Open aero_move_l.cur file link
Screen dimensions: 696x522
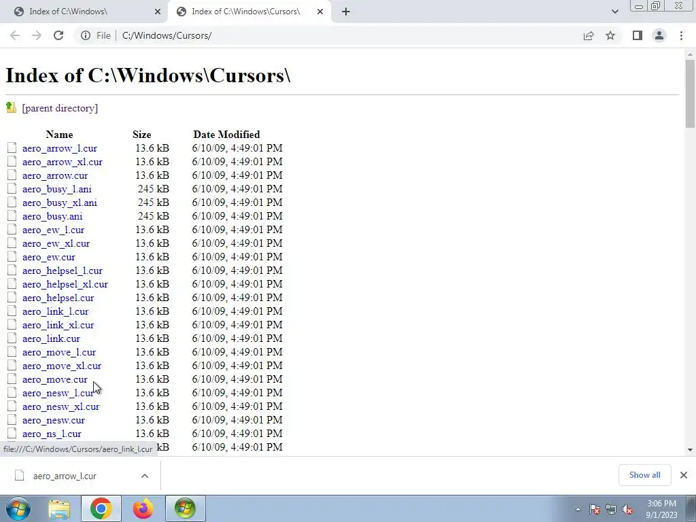click(59, 353)
